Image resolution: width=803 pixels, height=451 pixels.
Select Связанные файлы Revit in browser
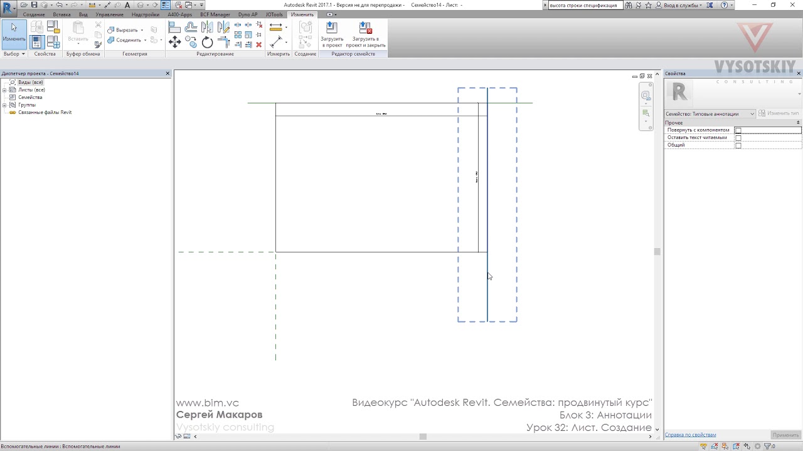(45, 112)
